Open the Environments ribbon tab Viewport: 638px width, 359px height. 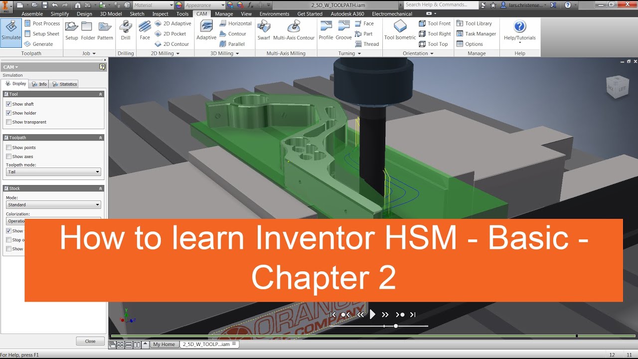coord(274,14)
